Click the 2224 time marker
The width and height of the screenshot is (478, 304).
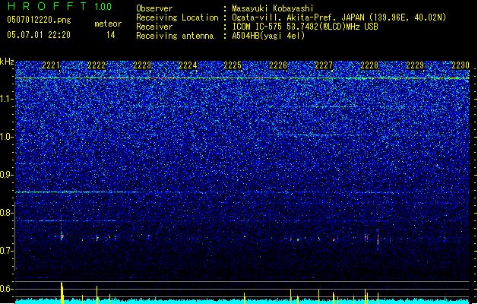(x=188, y=65)
